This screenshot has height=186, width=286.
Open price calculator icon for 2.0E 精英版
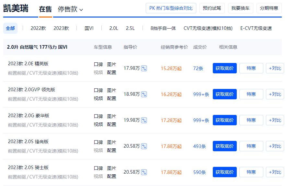pyautogui.click(x=144, y=68)
